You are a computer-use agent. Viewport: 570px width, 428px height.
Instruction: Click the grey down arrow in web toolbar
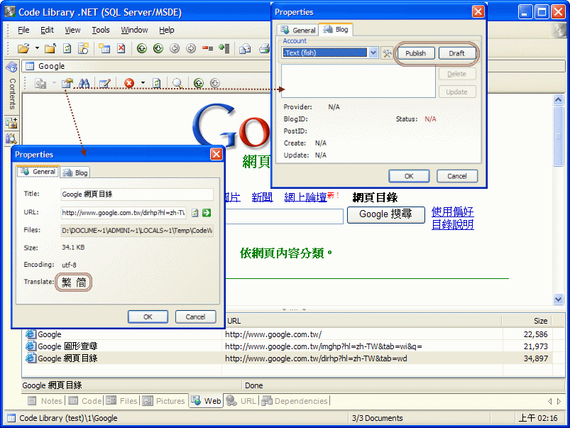coord(215,83)
